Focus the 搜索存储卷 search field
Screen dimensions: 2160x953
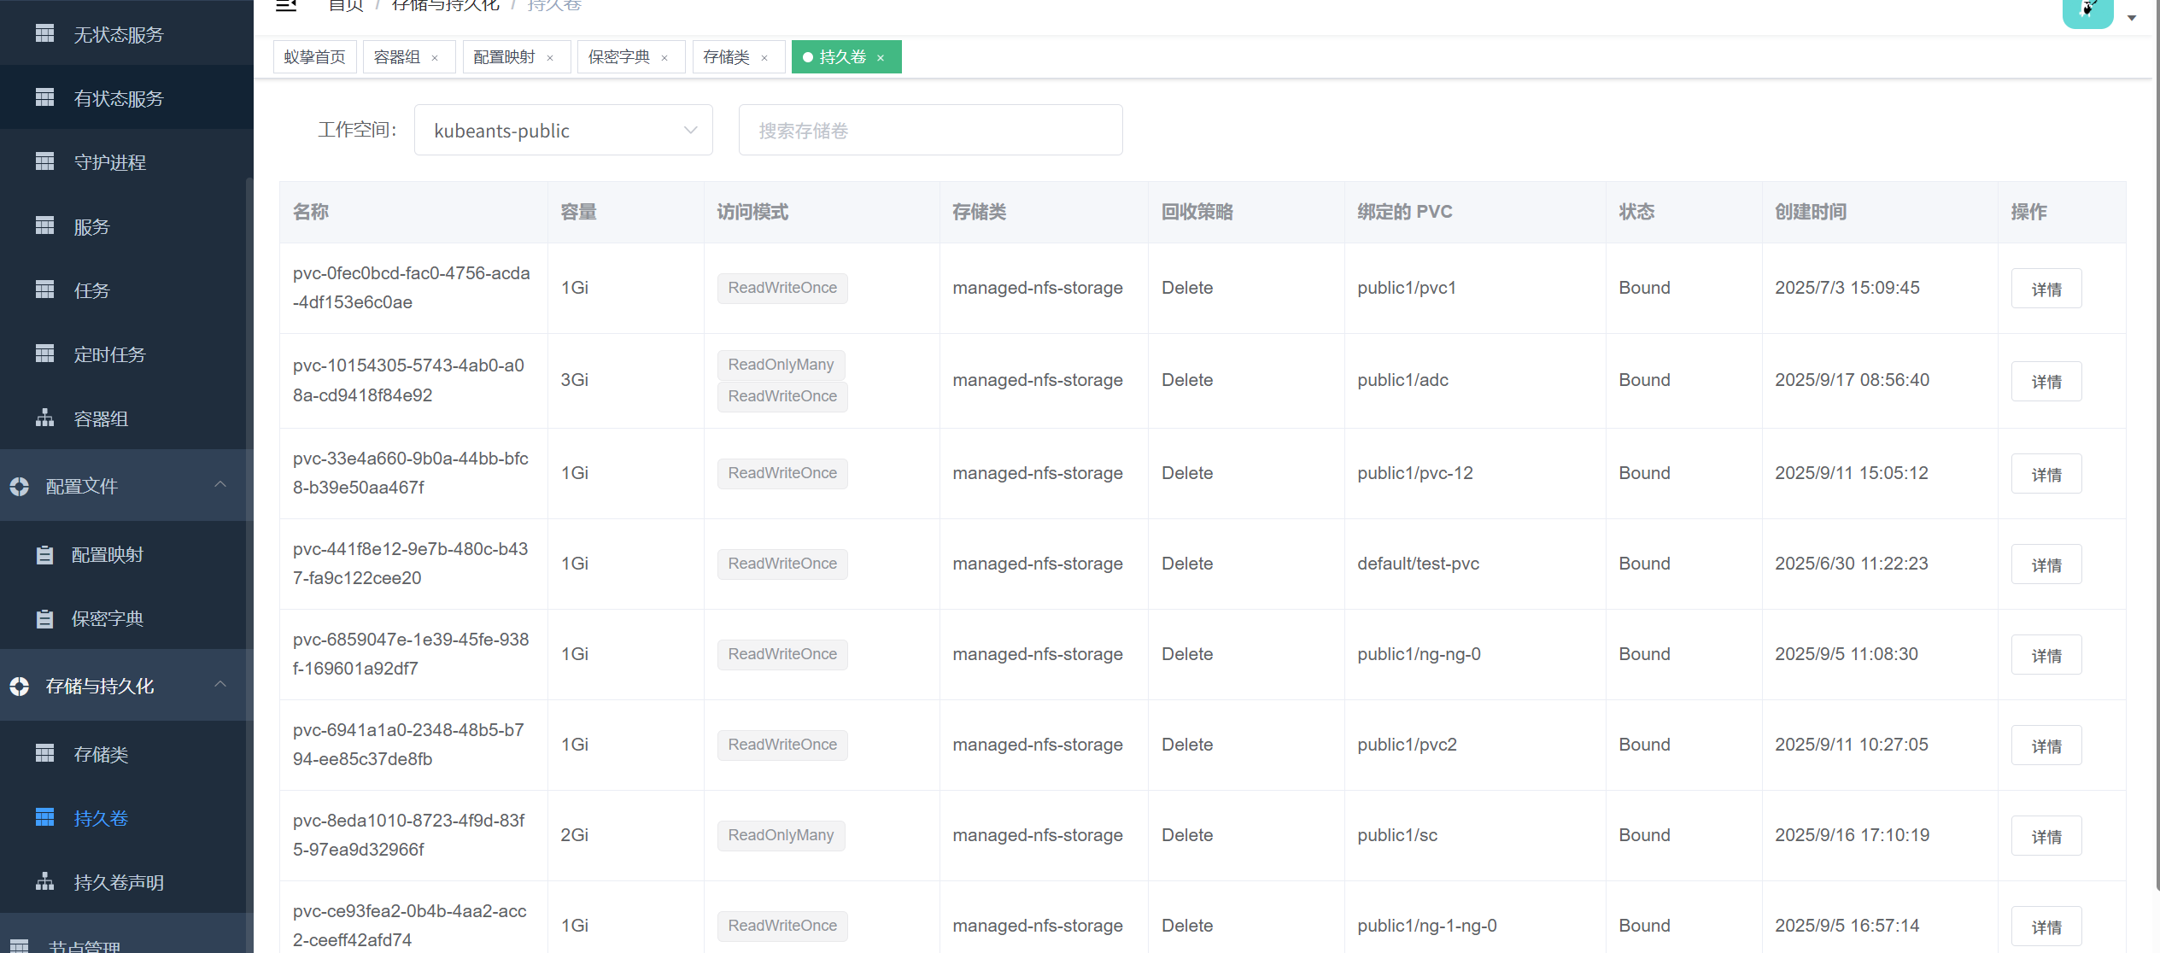(x=929, y=130)
